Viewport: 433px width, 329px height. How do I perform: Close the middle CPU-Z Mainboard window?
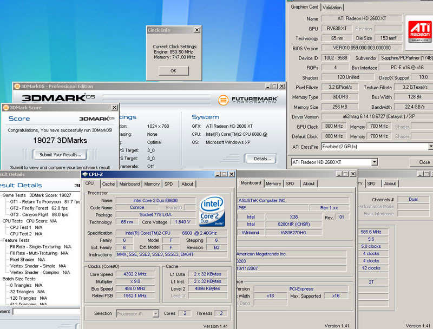pyautogui.click(x=353, y=174)
